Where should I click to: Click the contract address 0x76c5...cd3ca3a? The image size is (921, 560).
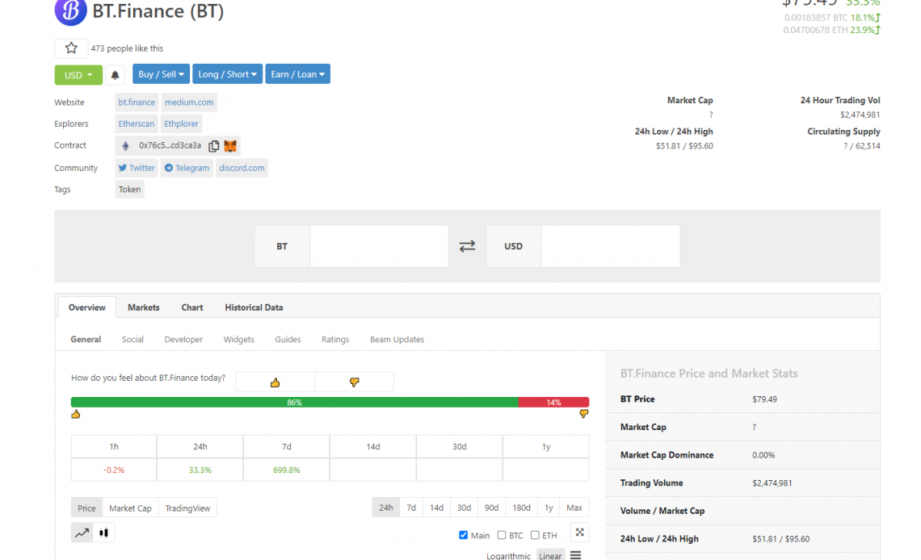[x=170, y=145]
